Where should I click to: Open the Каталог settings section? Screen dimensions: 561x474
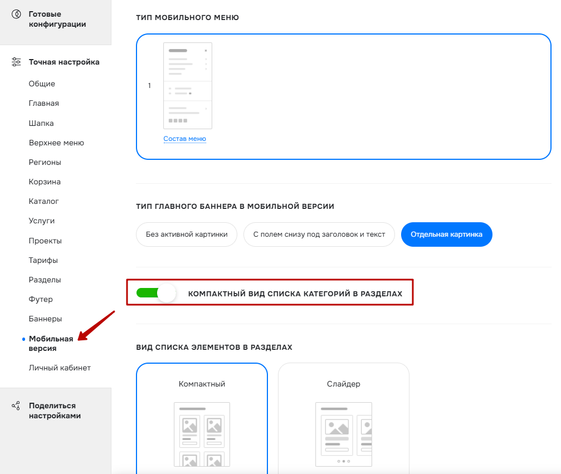pyautogui.click(x=43, y=202)
